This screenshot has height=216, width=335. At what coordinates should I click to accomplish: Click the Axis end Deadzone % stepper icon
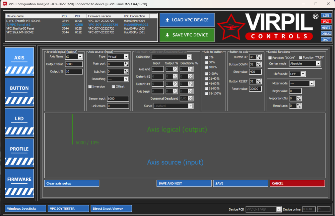point(191,69)
